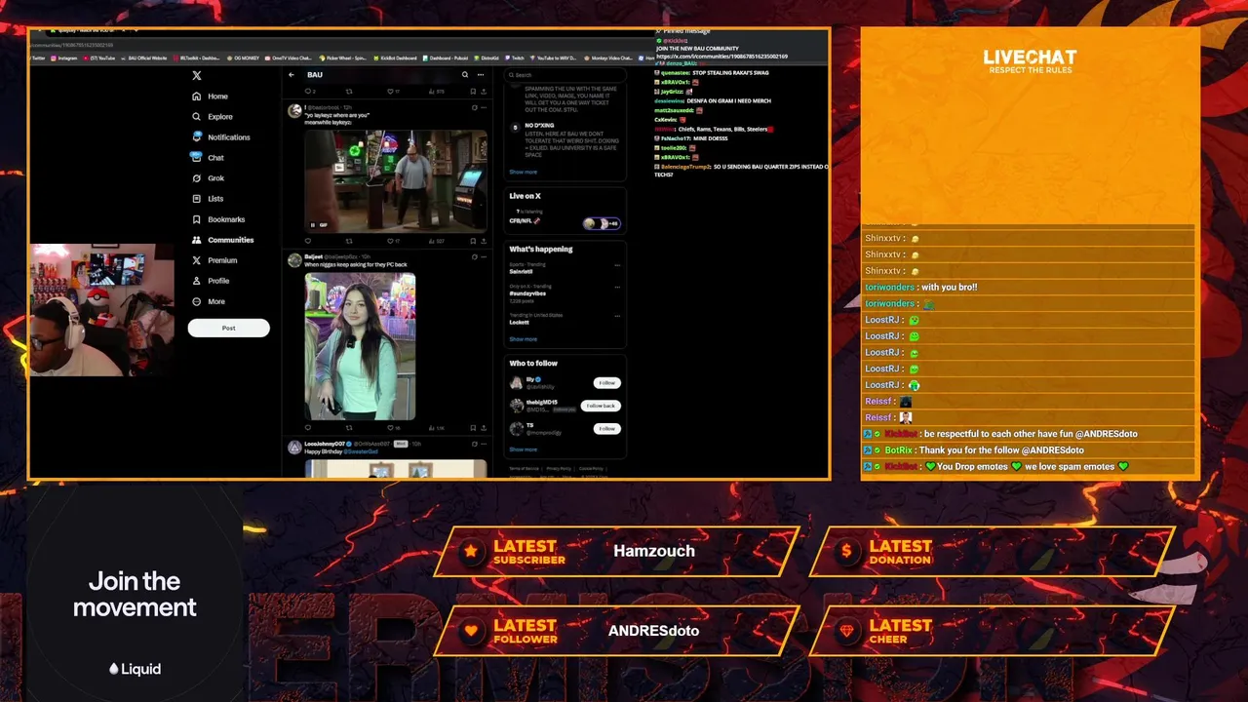1248x702 pixels.
Task: Click the Latest Cheer gem icon
Action: pyautogui.click(x=846, y=631)
